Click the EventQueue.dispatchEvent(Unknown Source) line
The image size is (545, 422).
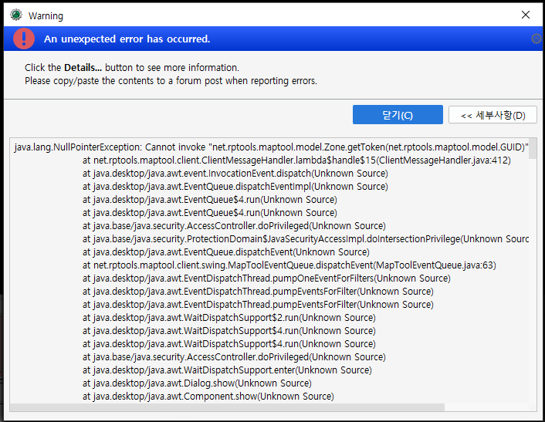tap(226, 252)
